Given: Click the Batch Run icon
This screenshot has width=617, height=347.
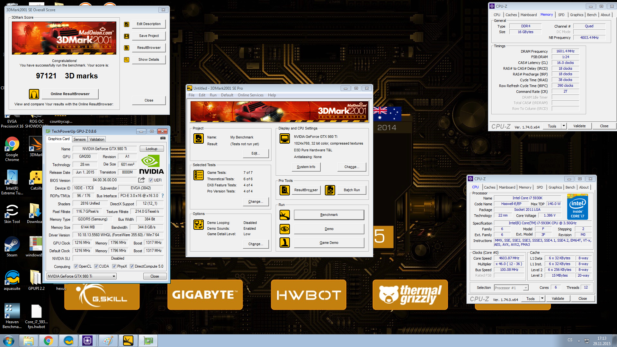Looking at the screenshot, I should [x=330, y=190].
